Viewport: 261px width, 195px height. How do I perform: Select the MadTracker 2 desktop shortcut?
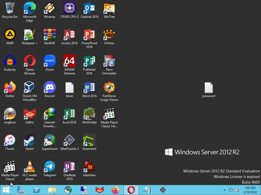coord(69,142)
